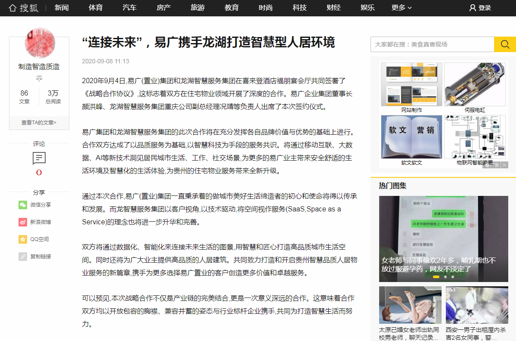Share to QQ空间 star icon
516x341 pixels.
tap(23, 239)
